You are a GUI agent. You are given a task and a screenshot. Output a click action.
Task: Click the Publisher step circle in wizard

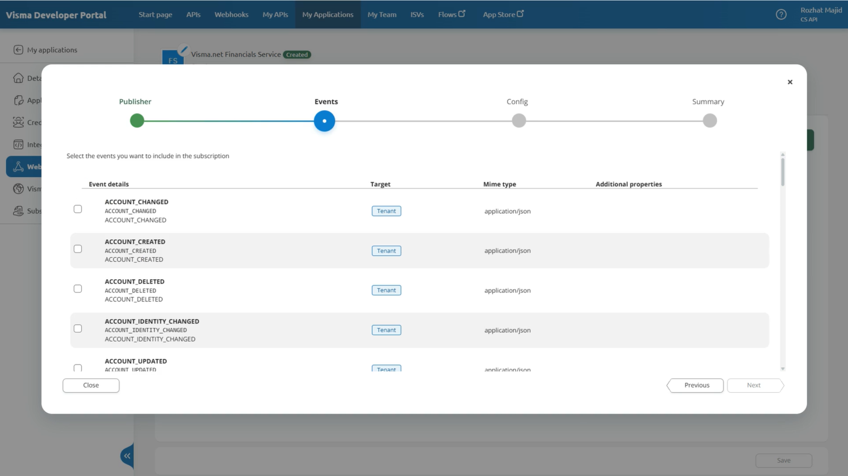coord(137,121)
